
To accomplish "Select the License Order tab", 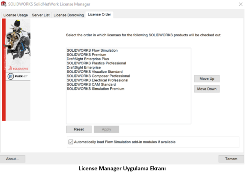I will (99, 15).
